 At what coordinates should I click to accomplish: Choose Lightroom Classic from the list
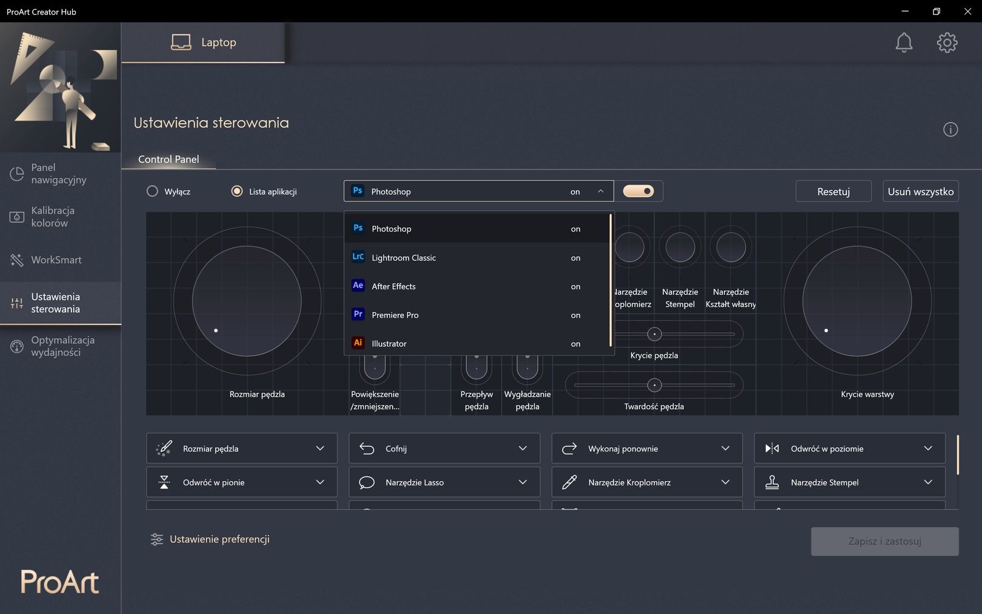476,258
